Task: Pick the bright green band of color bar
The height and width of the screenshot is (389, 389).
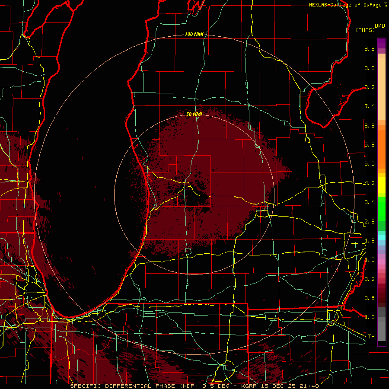Action: click(x=382, y=209)
